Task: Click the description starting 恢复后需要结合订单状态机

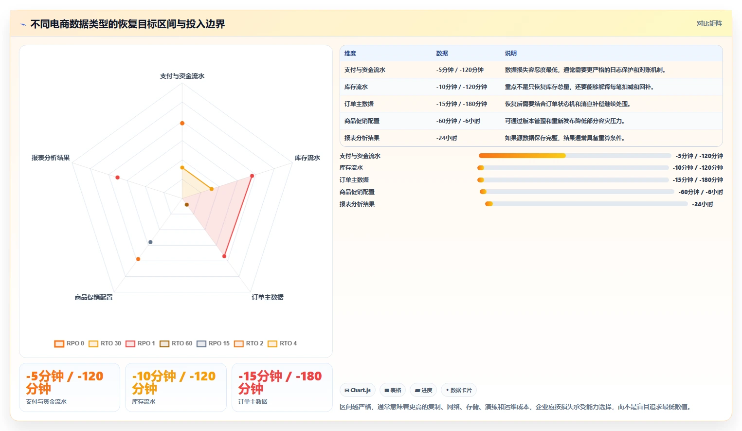Action: tap(567, 104)
